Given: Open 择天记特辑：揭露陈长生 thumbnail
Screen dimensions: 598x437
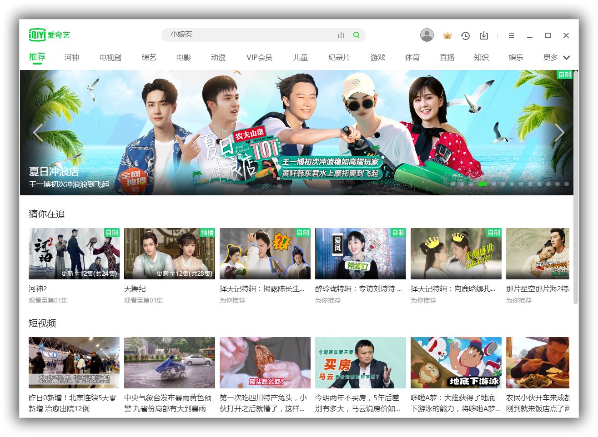Looking at the screenshot, I should tap(265, 253).
